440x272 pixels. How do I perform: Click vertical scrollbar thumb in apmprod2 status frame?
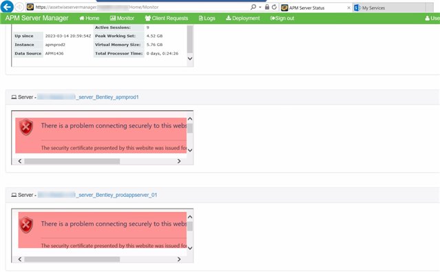[190, 39]
